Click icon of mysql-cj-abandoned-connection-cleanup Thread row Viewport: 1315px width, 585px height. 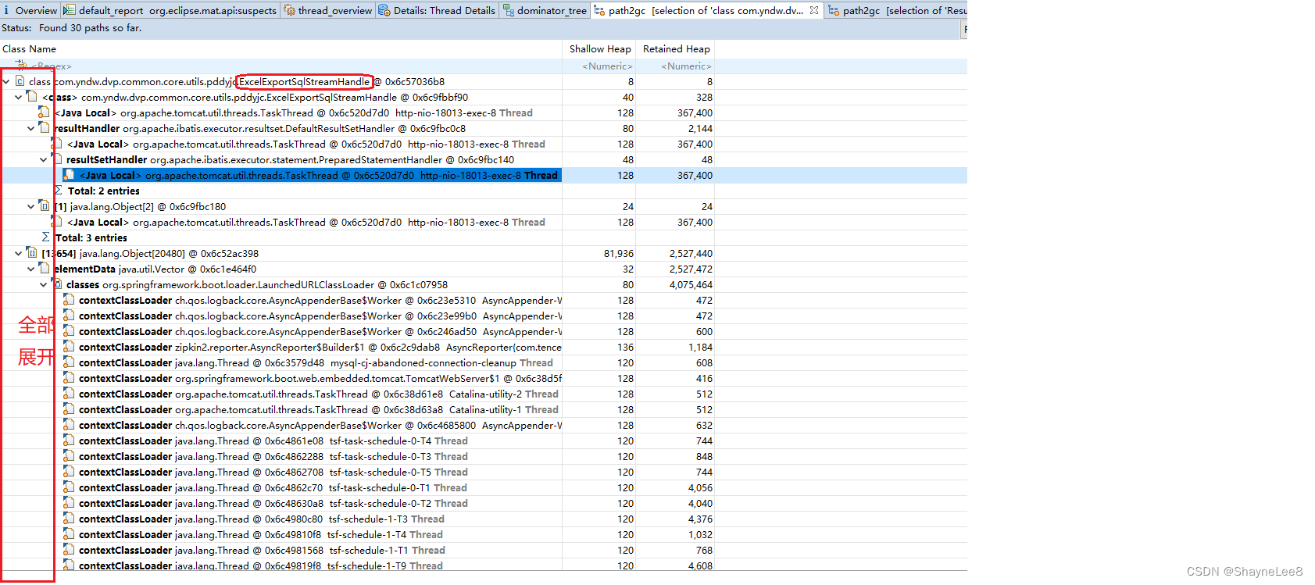point(70,362)
